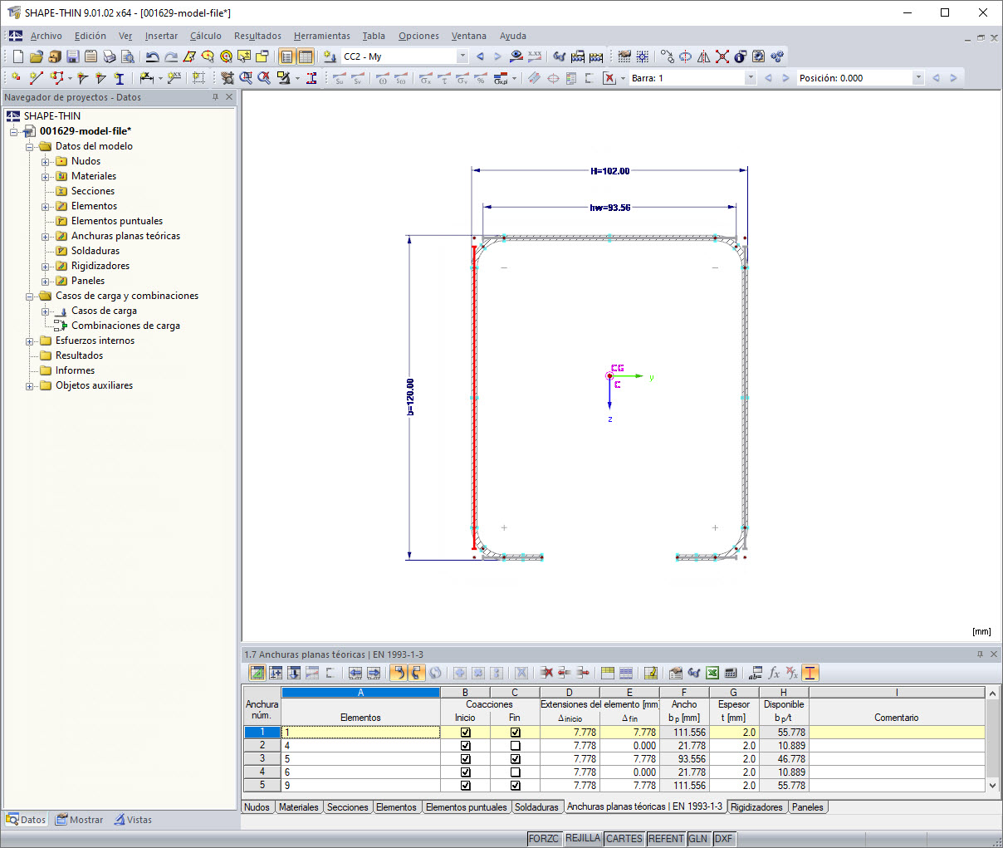Open the Herramientas menu

[322, 36]
